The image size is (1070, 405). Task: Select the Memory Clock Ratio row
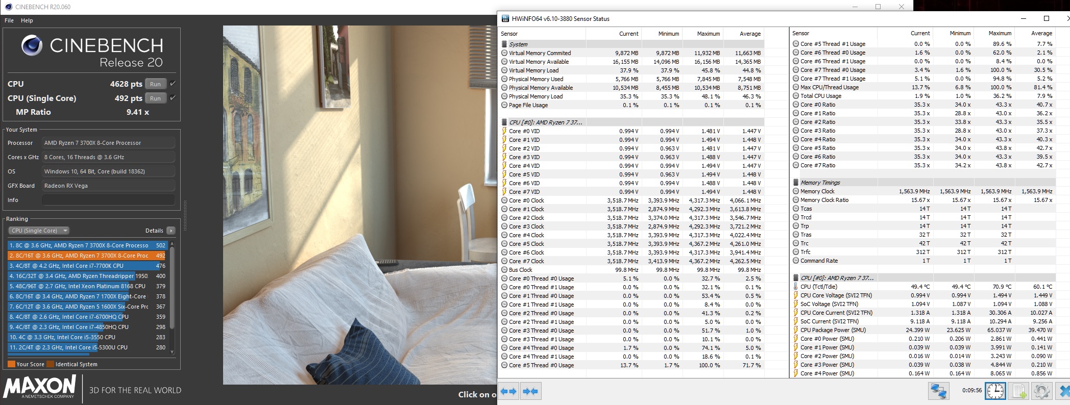click(x=923, y=200)
